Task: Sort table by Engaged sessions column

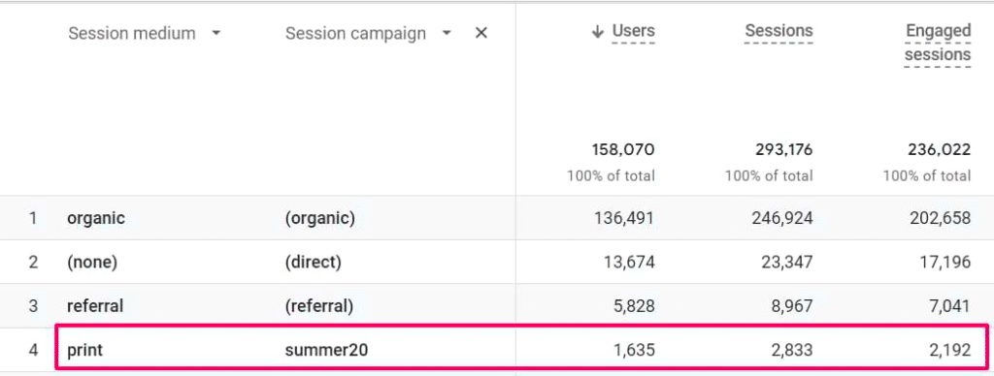Action: click(938, 43)
